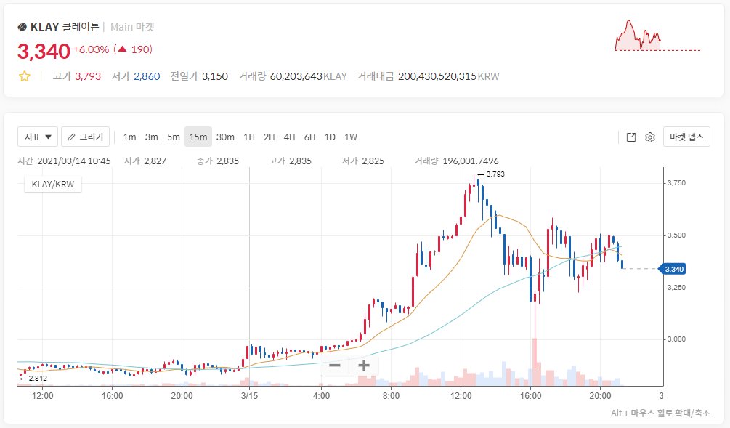Click the 시간 2021/03/14 10:45 readout
730x428 pixels.
pos(64,161)
